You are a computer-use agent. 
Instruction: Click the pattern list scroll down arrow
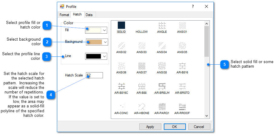(x=207, y=116)
